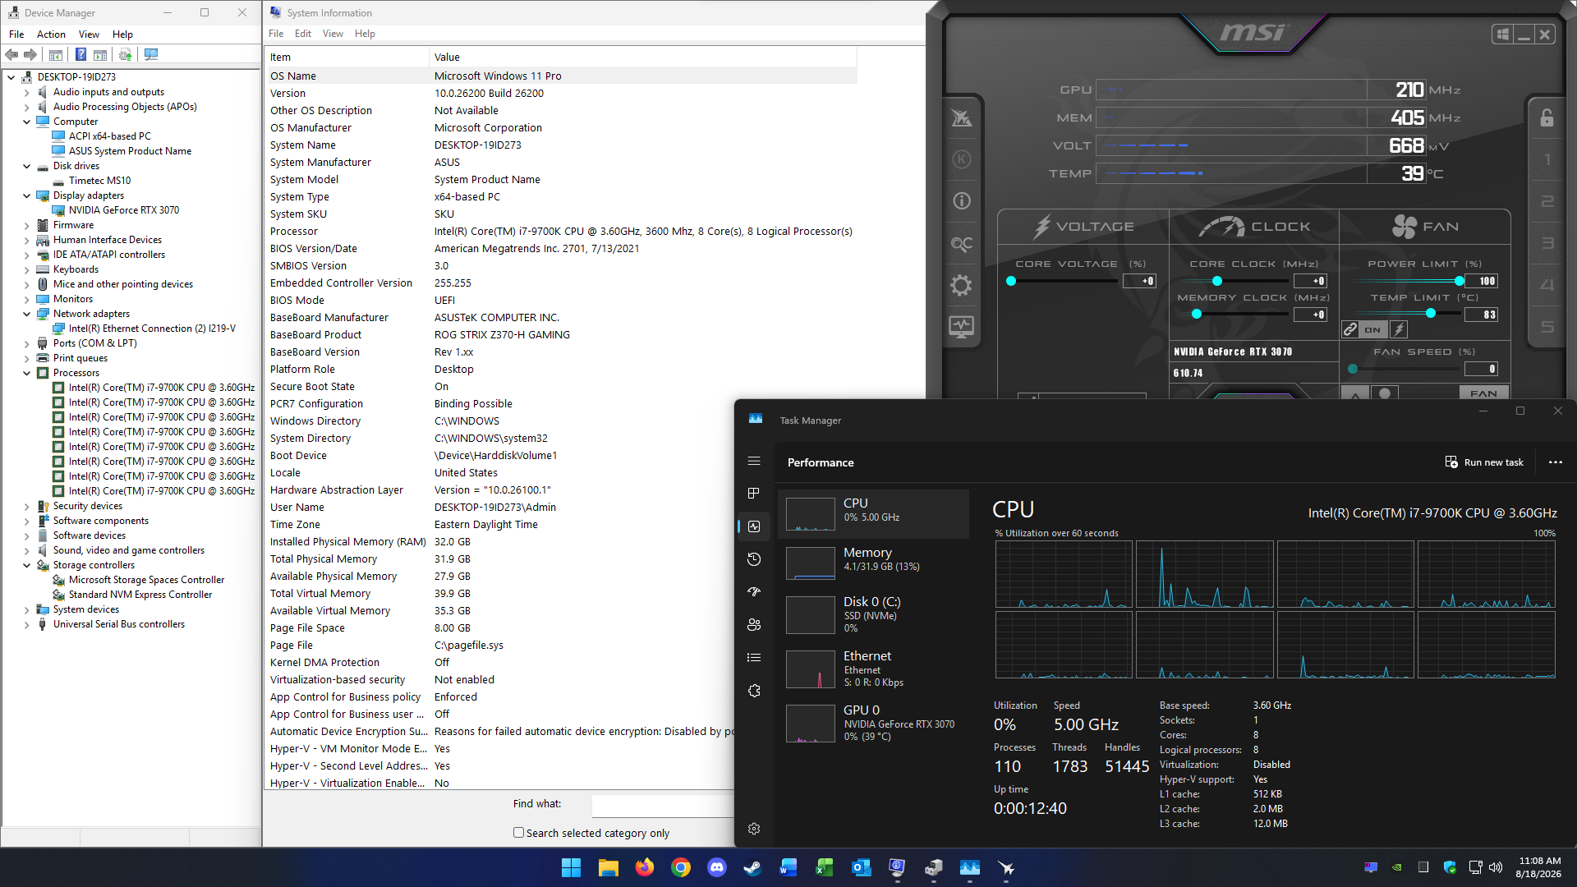Image resolution: width=1577 pixels, height=887 pixels.
Task: Adjust the Temp Limit slider handle
Action: click(x=1431, y=314)
